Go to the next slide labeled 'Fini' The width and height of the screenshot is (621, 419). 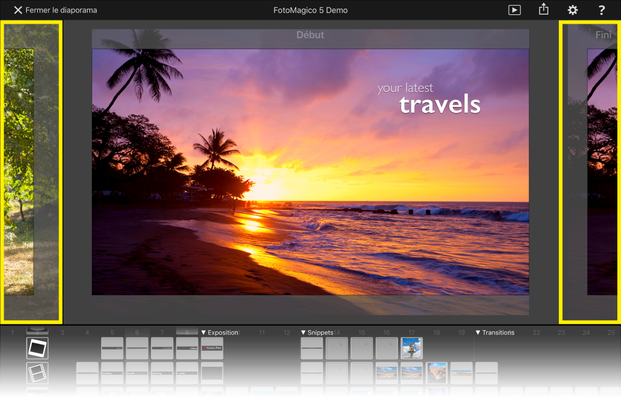click(590, 172)
